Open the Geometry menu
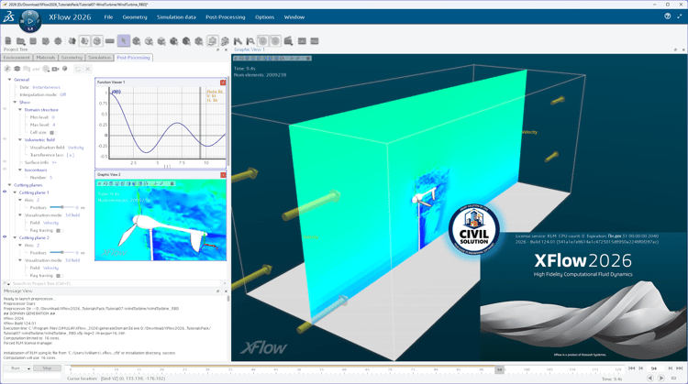This screenshot has width=688, height=384. tap(135, 17)
